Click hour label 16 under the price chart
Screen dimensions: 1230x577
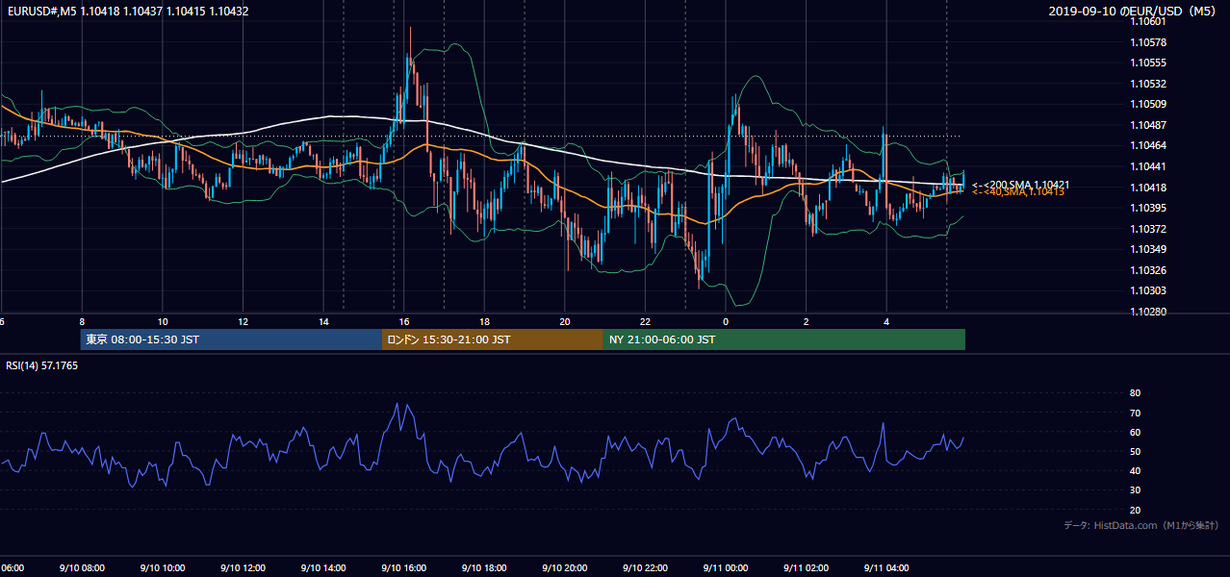(404, 322)
